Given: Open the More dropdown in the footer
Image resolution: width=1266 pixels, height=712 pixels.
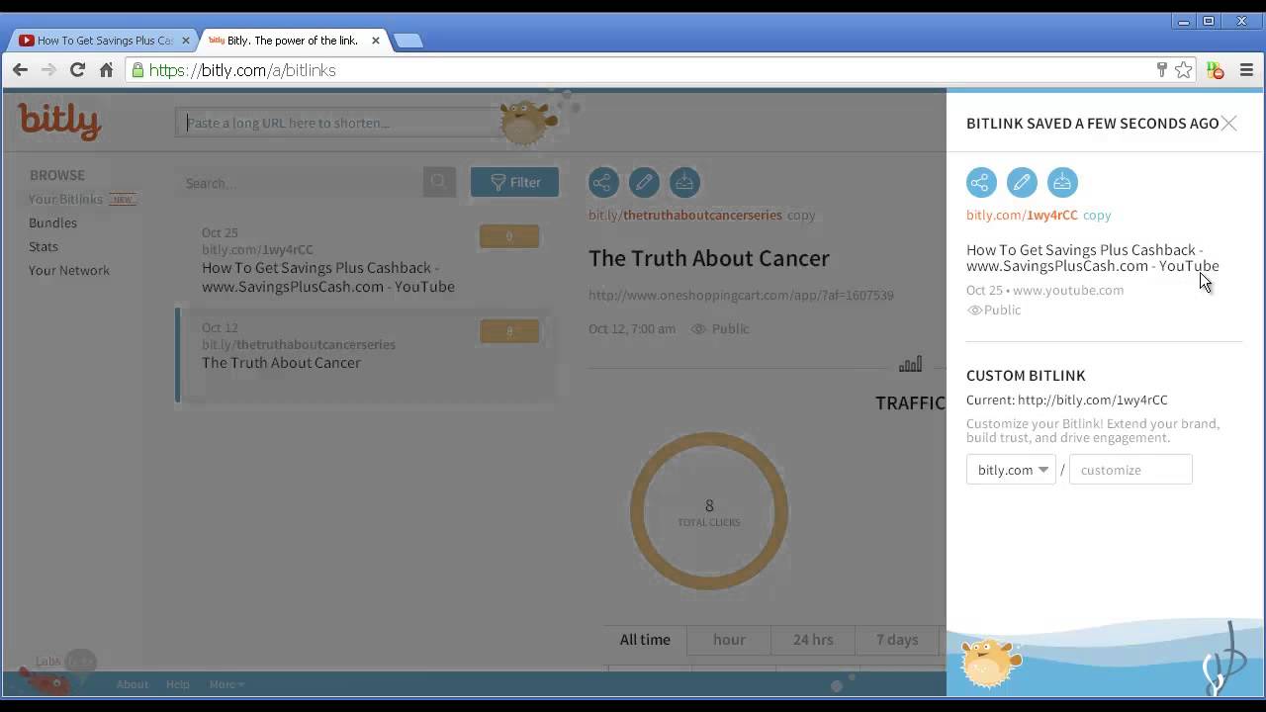Looking at the screenshot, I should click(x=226, y=684).
